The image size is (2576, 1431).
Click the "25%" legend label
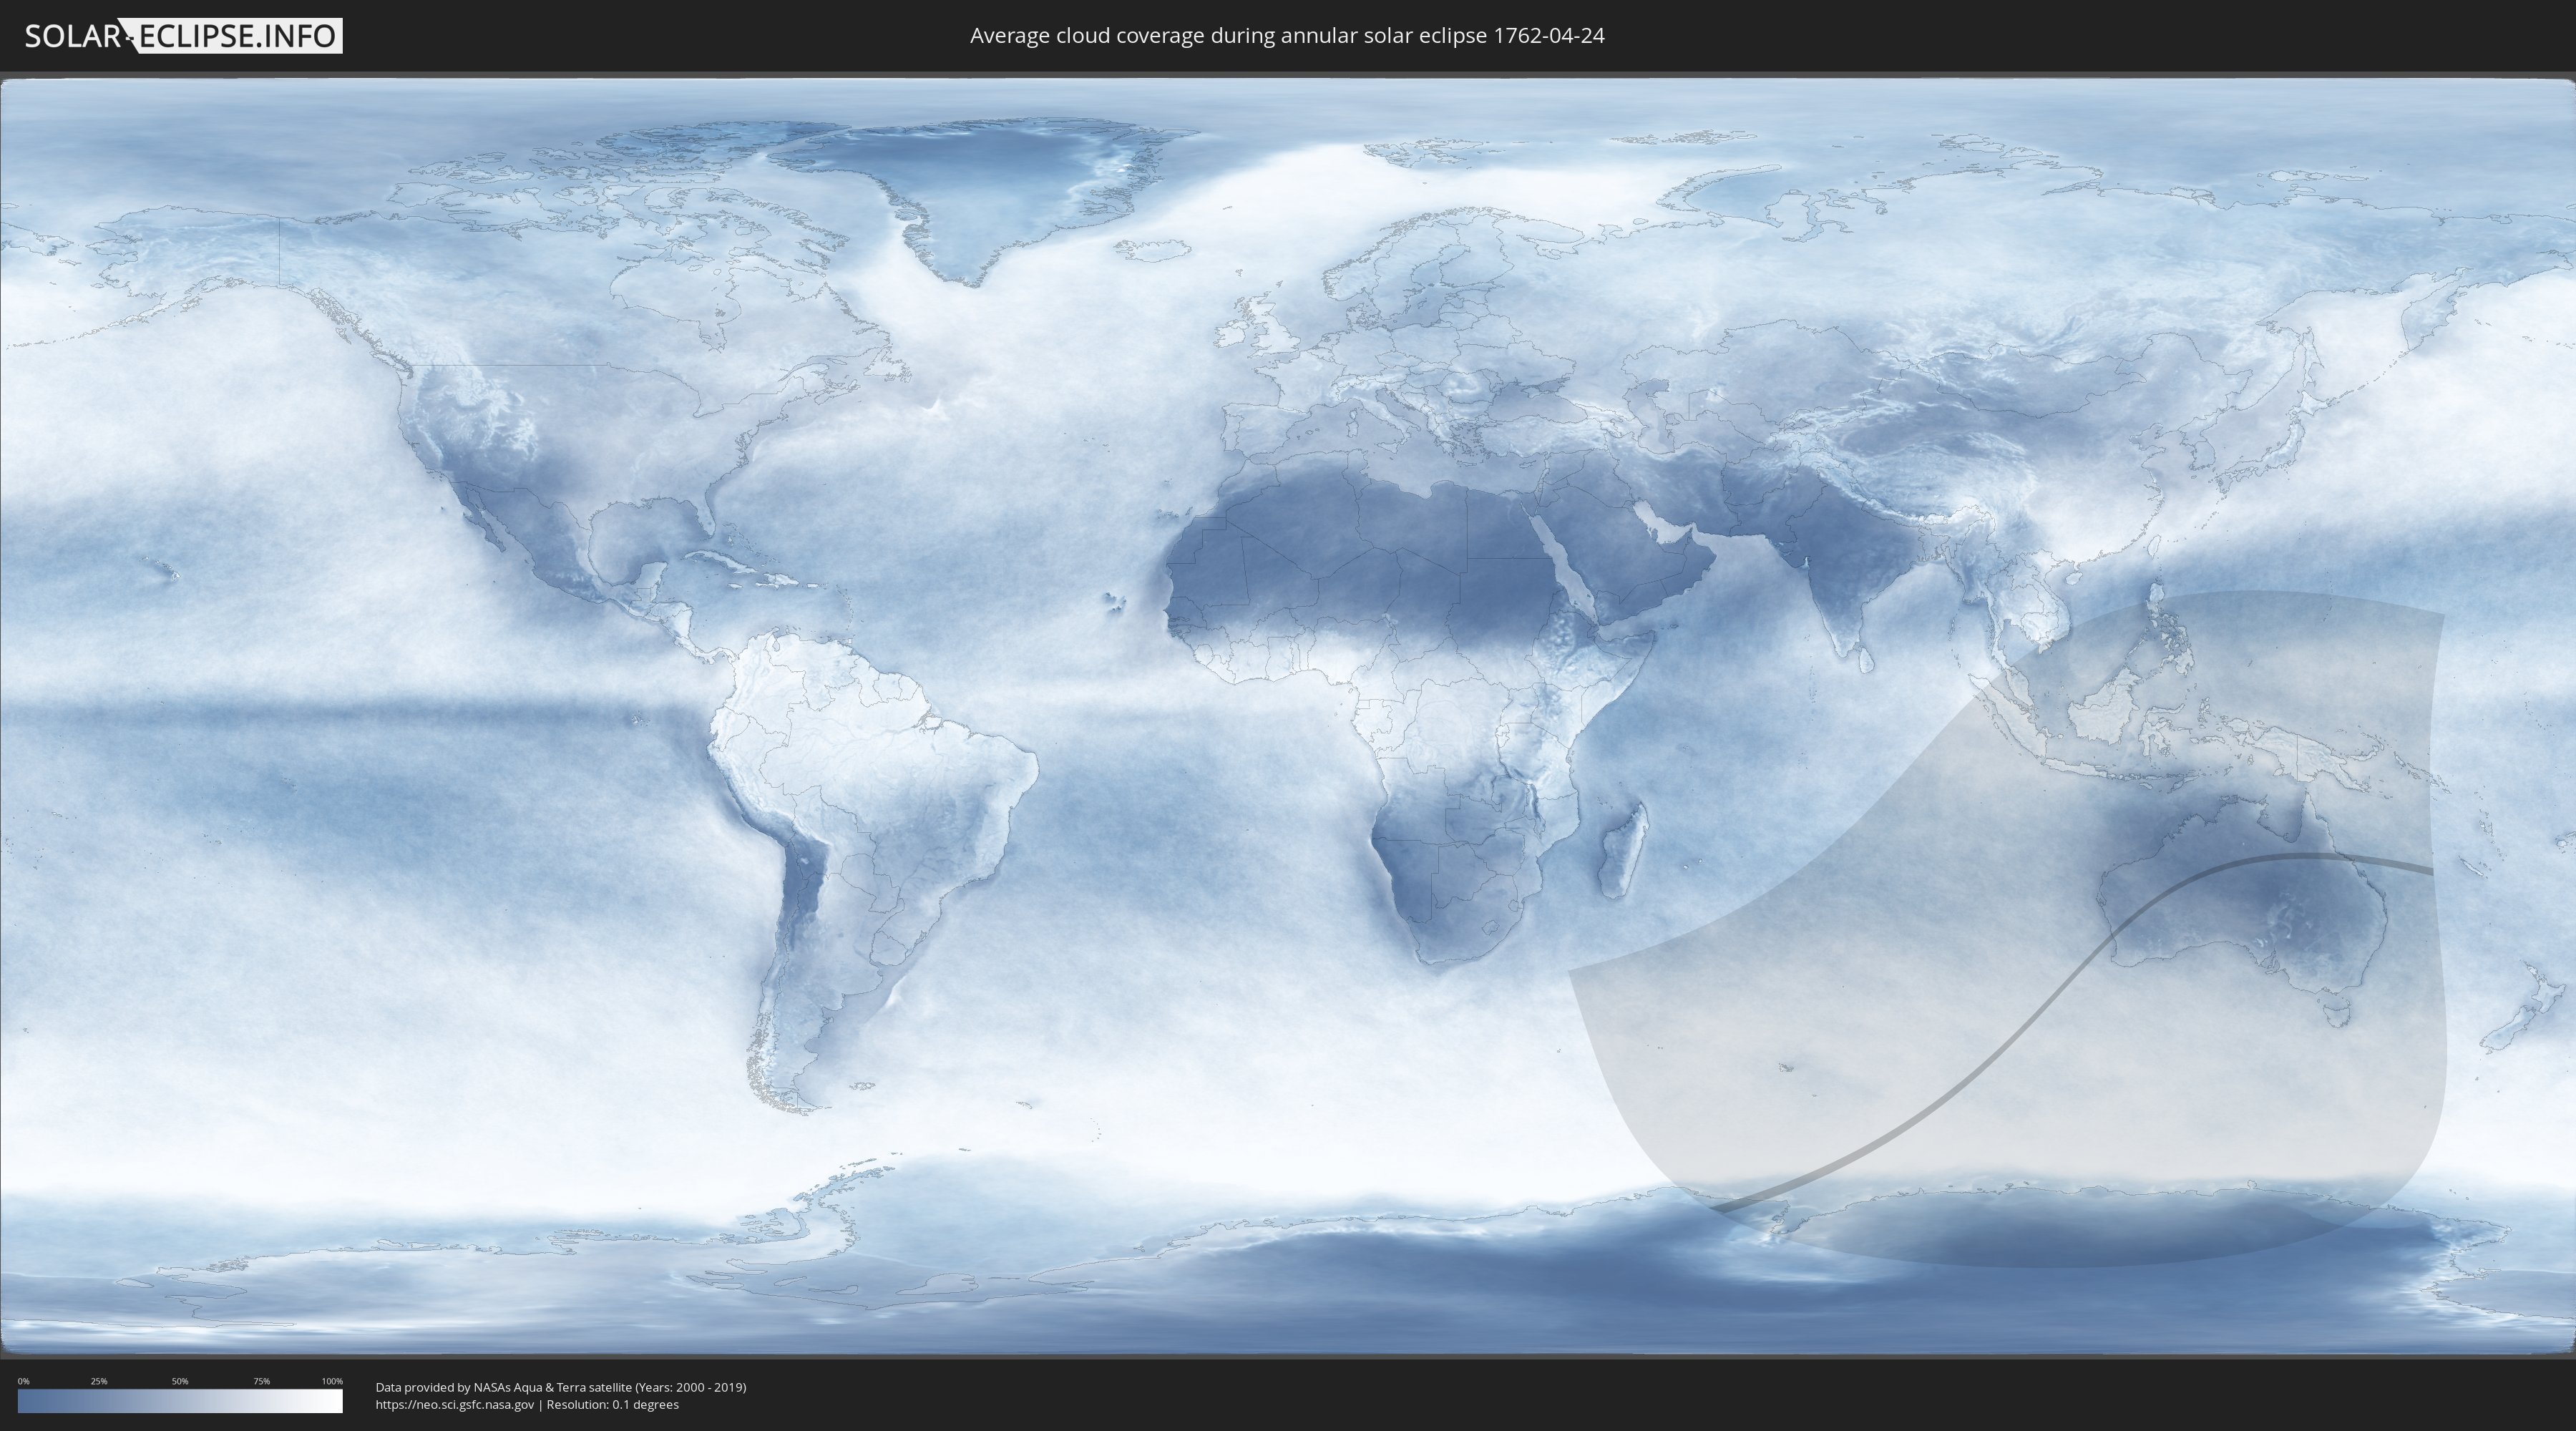(99, 1381)
